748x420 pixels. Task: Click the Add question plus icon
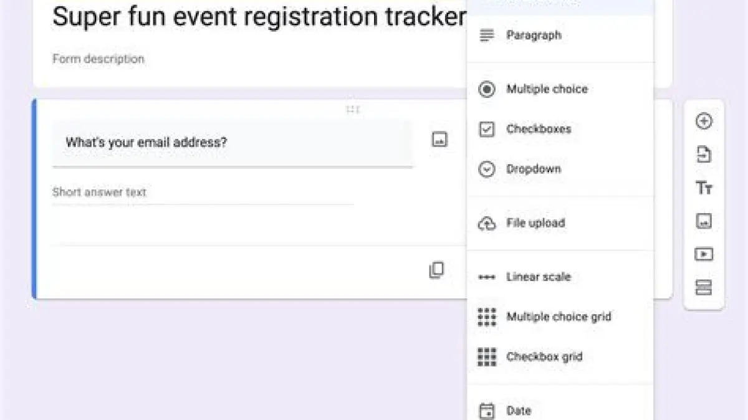tap(704, 122)
